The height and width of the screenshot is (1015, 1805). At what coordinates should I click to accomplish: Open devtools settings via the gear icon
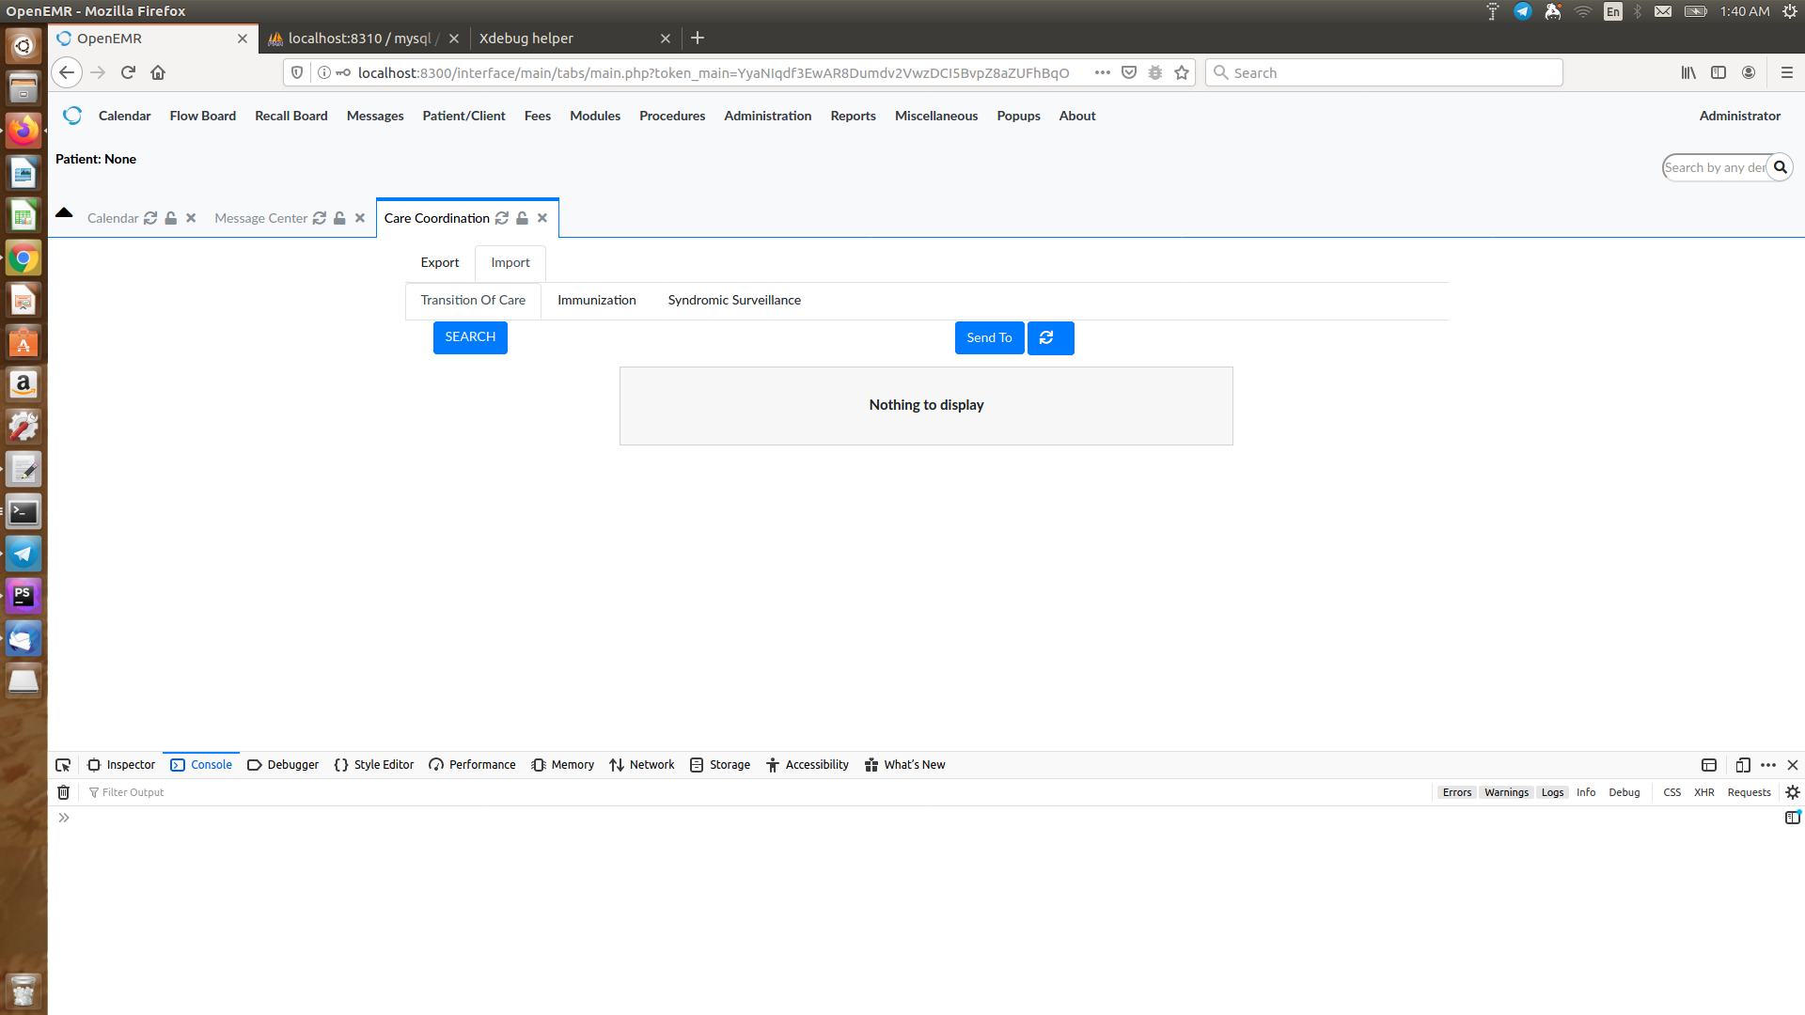1794,792
